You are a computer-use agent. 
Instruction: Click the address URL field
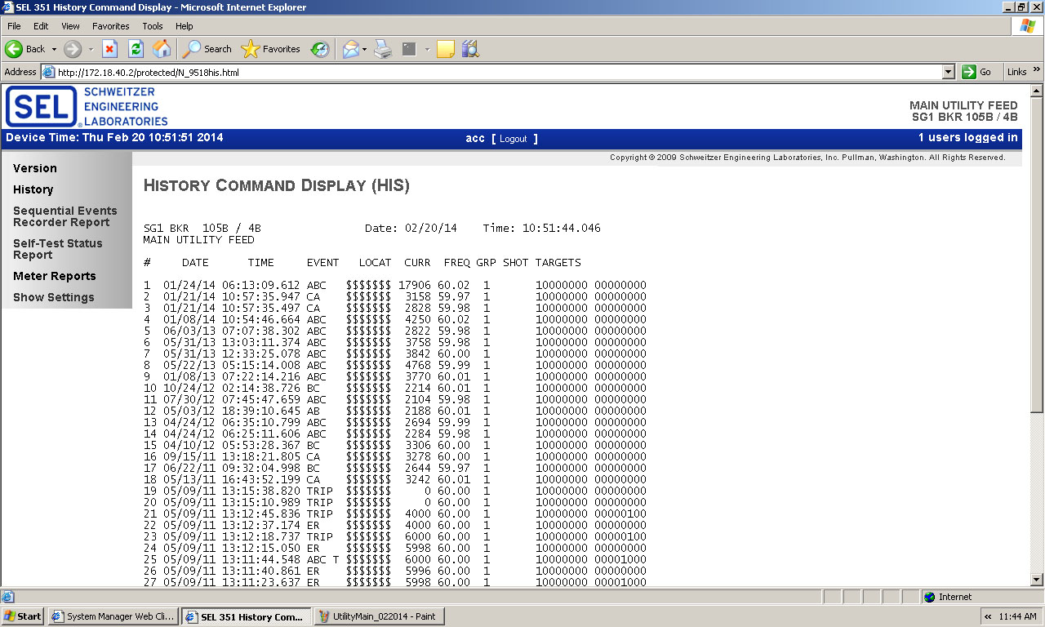(498, 72)
